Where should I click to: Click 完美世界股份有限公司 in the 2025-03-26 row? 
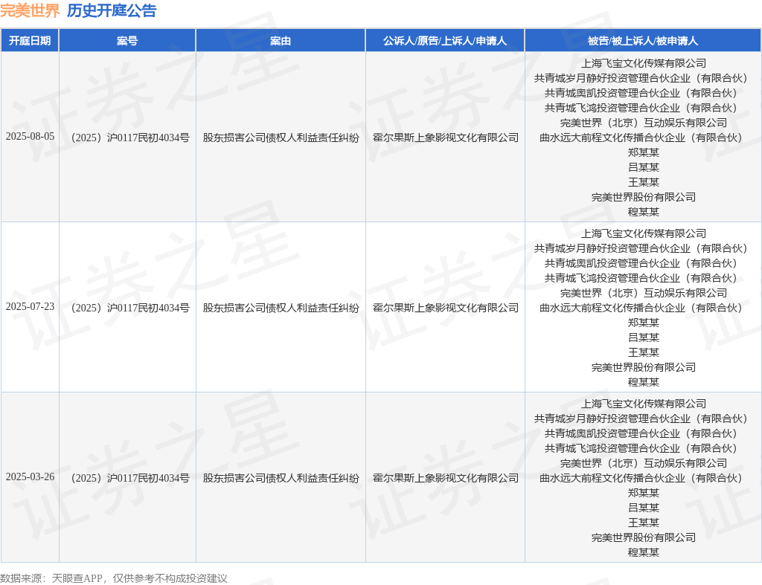pos(644,538)
